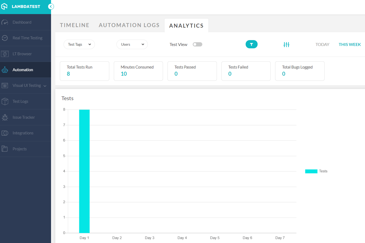Open Real Time Testing clock icon

(5, 38)
